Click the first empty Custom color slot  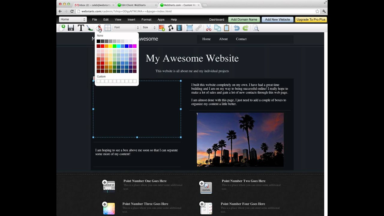[x=98, y=81]
